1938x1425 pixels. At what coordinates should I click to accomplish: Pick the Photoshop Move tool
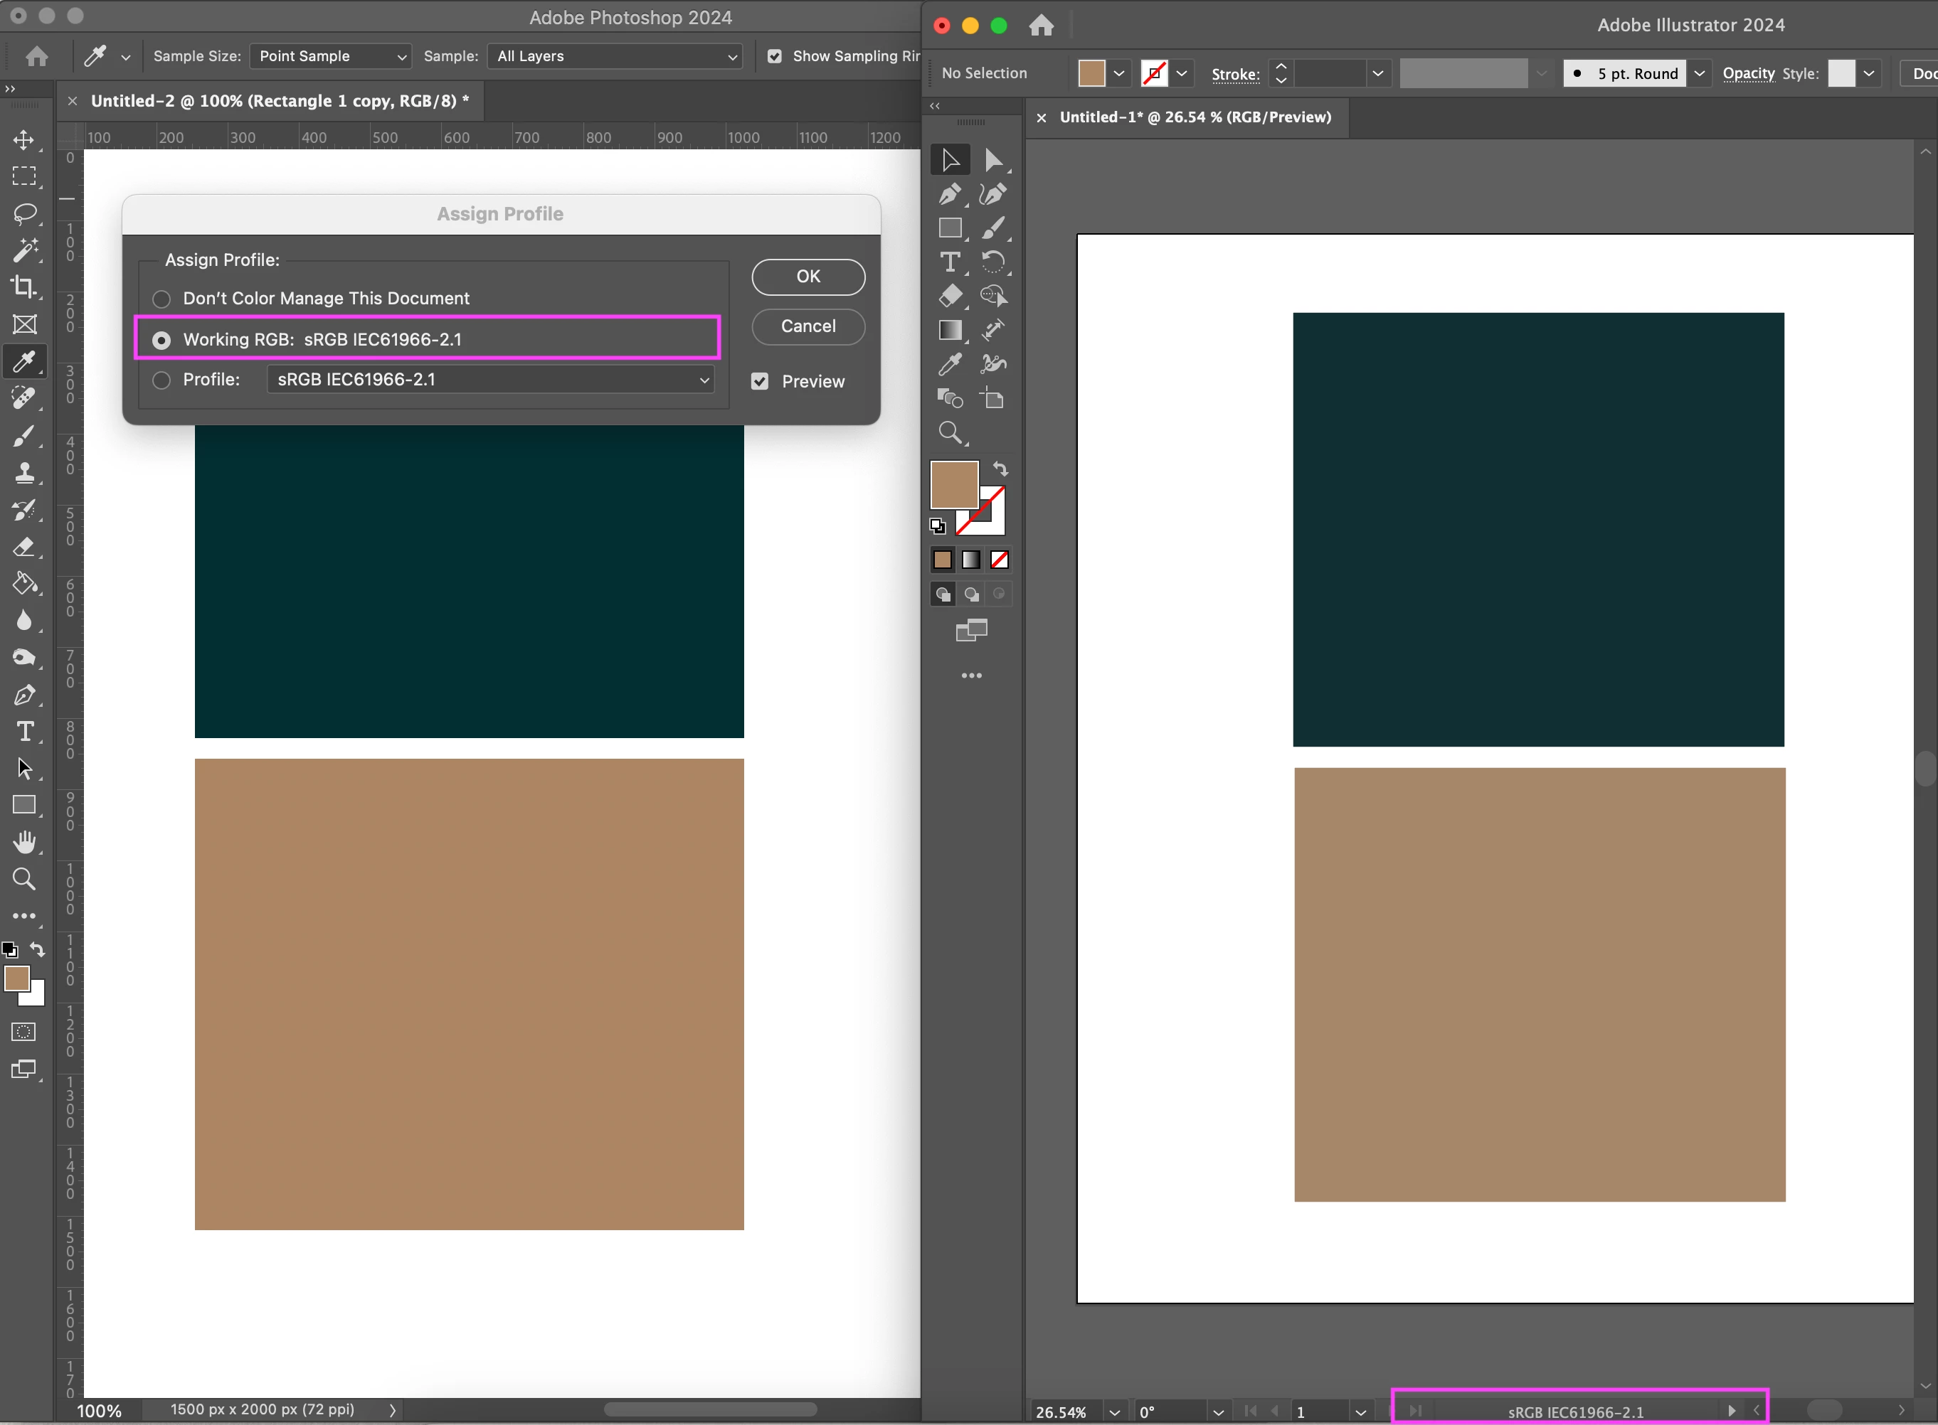click(24, 140)
